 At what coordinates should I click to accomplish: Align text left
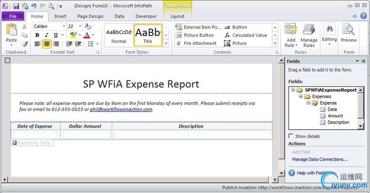37,44
